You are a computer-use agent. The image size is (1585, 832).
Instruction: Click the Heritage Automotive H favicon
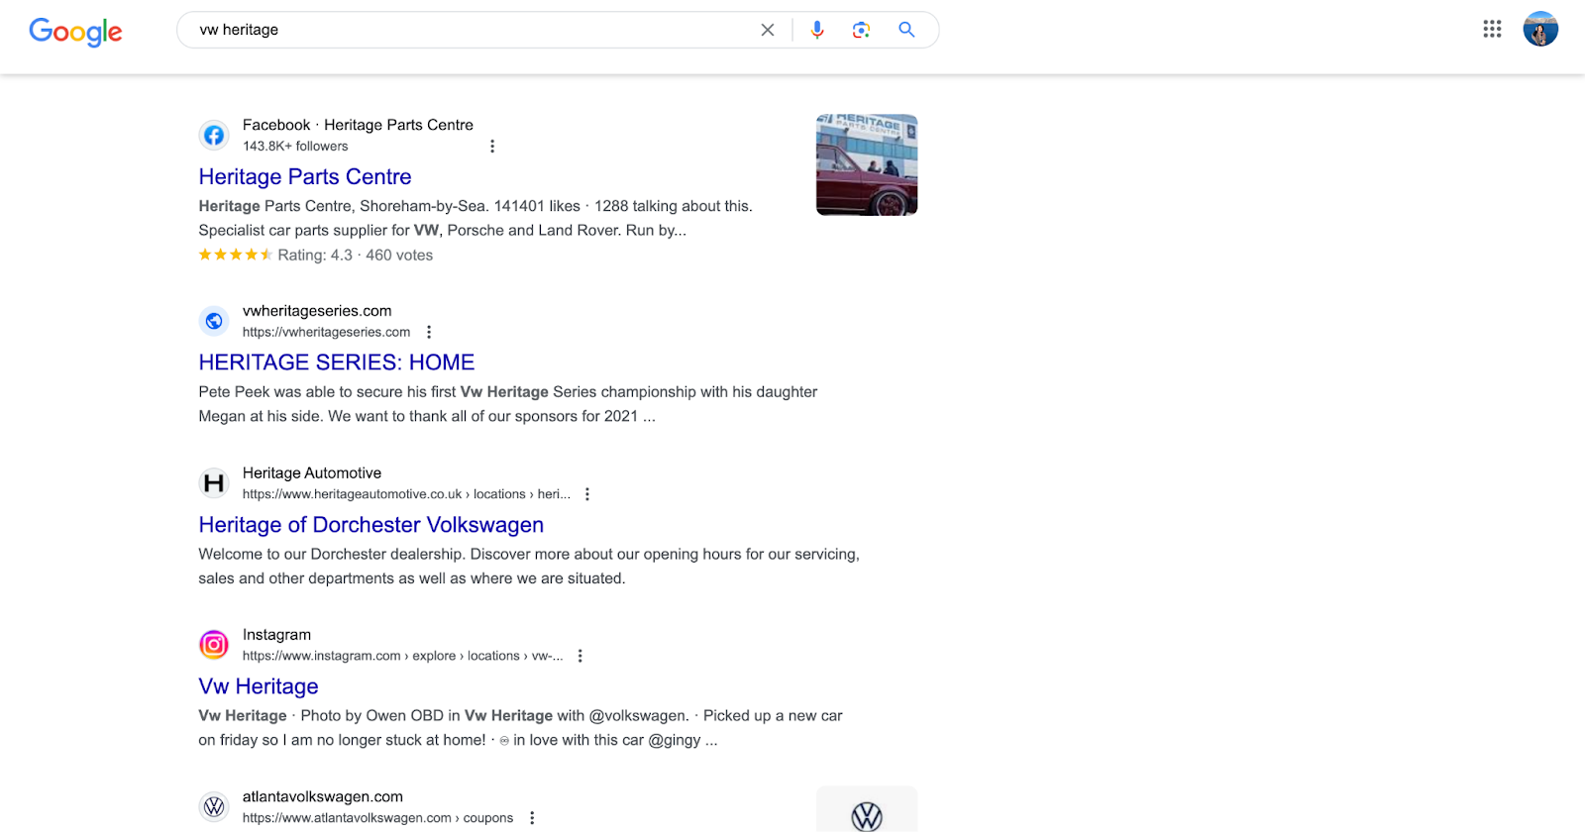coord(214,483)
